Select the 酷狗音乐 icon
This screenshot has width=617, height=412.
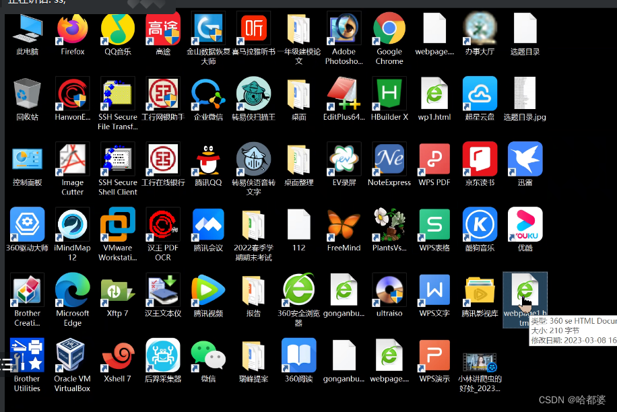click(480, 224)
